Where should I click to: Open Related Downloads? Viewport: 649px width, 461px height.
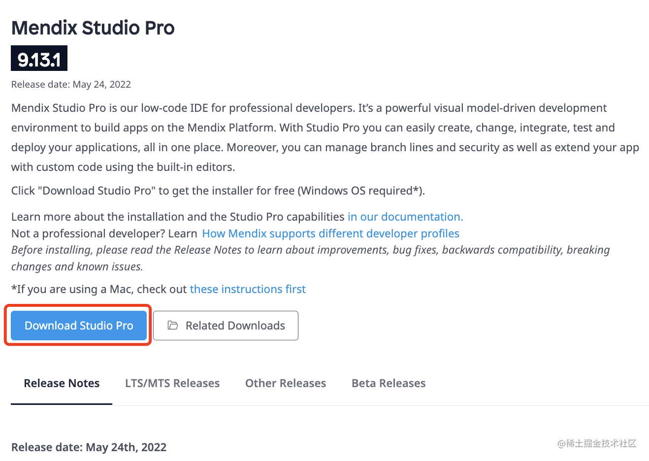tap(226, 326)
